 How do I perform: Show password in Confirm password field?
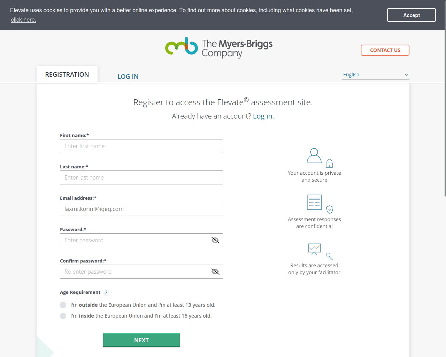pos(215,272)
